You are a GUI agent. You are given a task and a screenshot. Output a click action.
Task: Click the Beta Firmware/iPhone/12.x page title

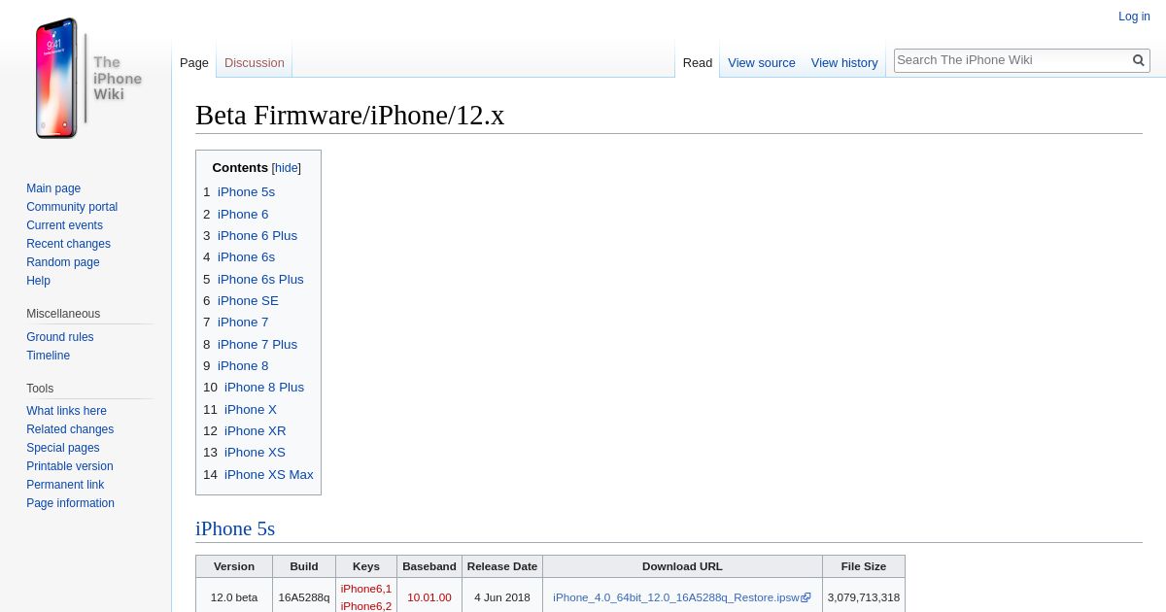(350, 115)
